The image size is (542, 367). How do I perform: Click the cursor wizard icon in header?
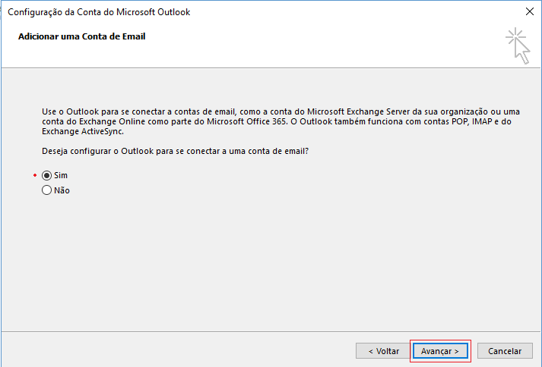point(518,45)
